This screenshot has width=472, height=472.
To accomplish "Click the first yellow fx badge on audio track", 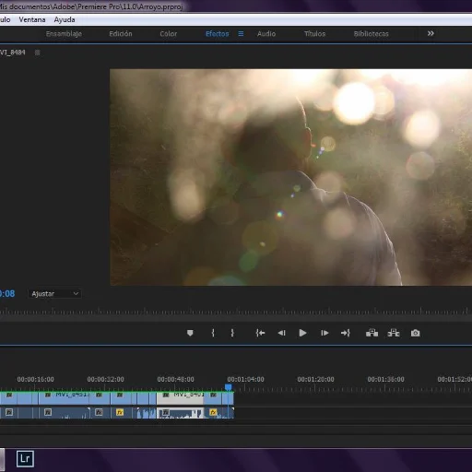I will click(120, 412).
